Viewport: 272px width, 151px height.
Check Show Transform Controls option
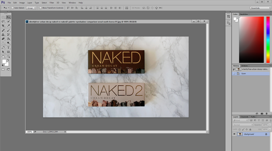(40, 8)
